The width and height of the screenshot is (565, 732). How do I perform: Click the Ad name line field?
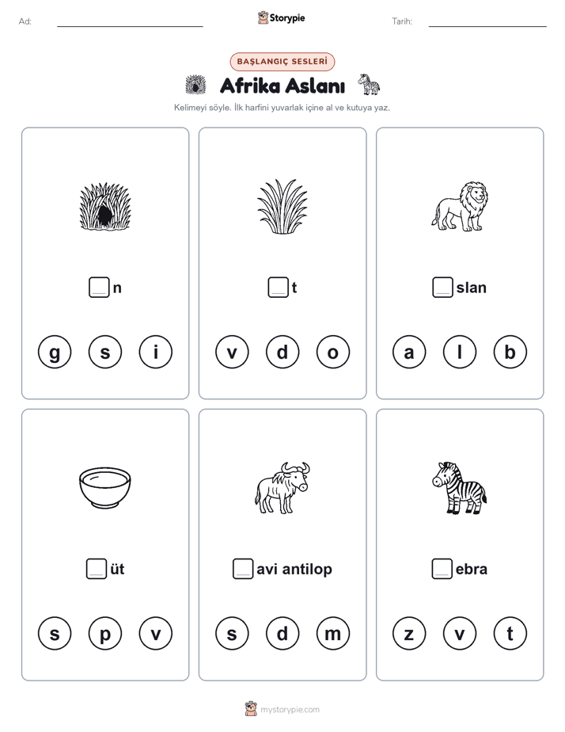[130, 21]
